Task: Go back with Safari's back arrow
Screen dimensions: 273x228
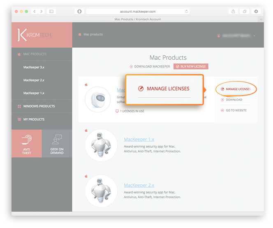Action: (x=35, y=12)
